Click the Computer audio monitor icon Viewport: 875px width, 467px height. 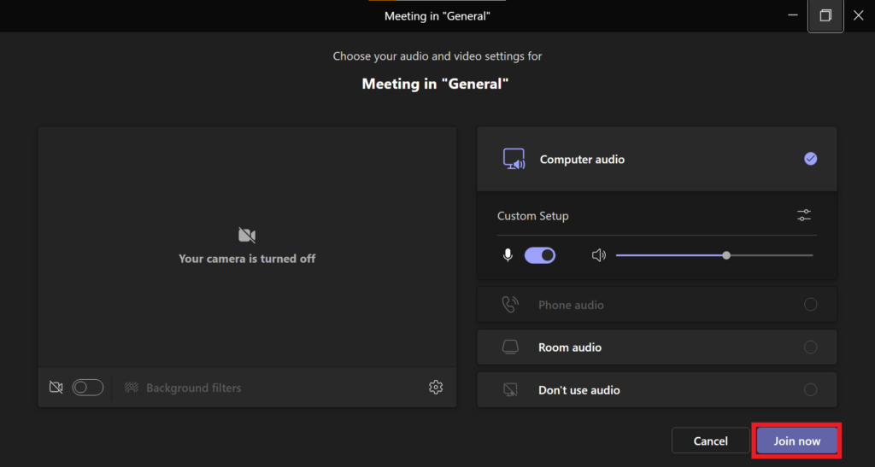514,159
